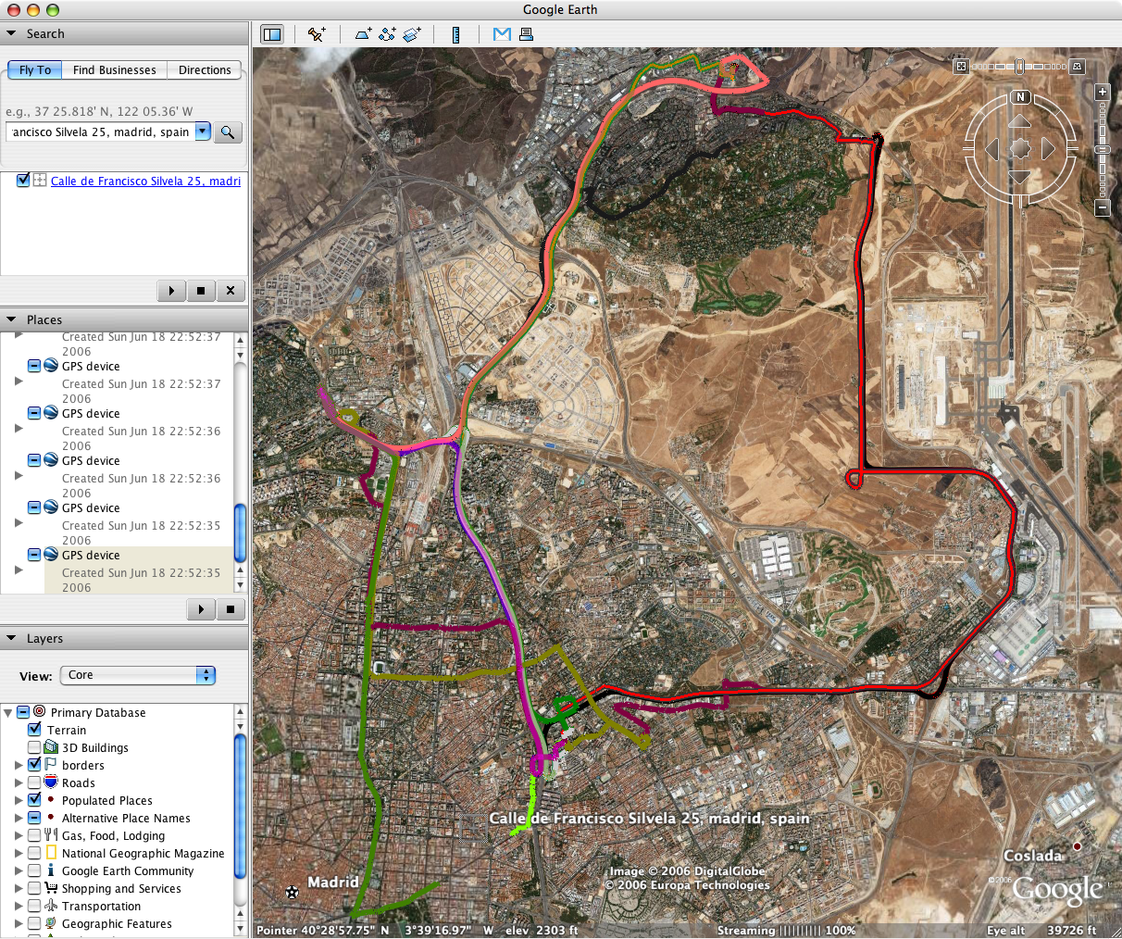This screenshot has height=939, width=1122.
Task: Collapse the Primary Database tree
Action: coord(8,712)
